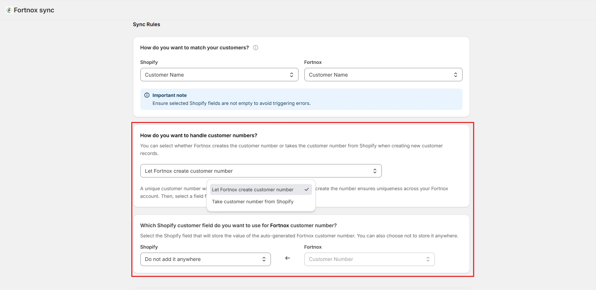Viewport: 596px width, 290px height.
Task: Click the 'Important note' title text
Action: 169,95
